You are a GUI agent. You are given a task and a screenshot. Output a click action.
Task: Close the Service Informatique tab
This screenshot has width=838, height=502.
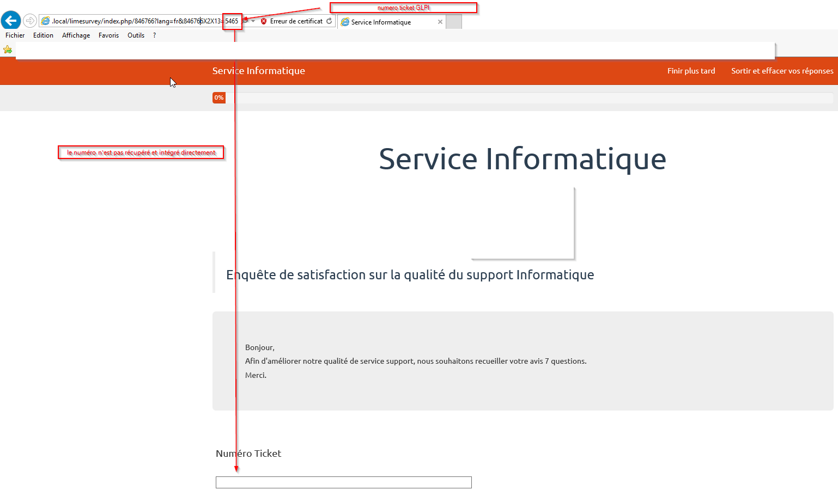[x=440, y=22]
